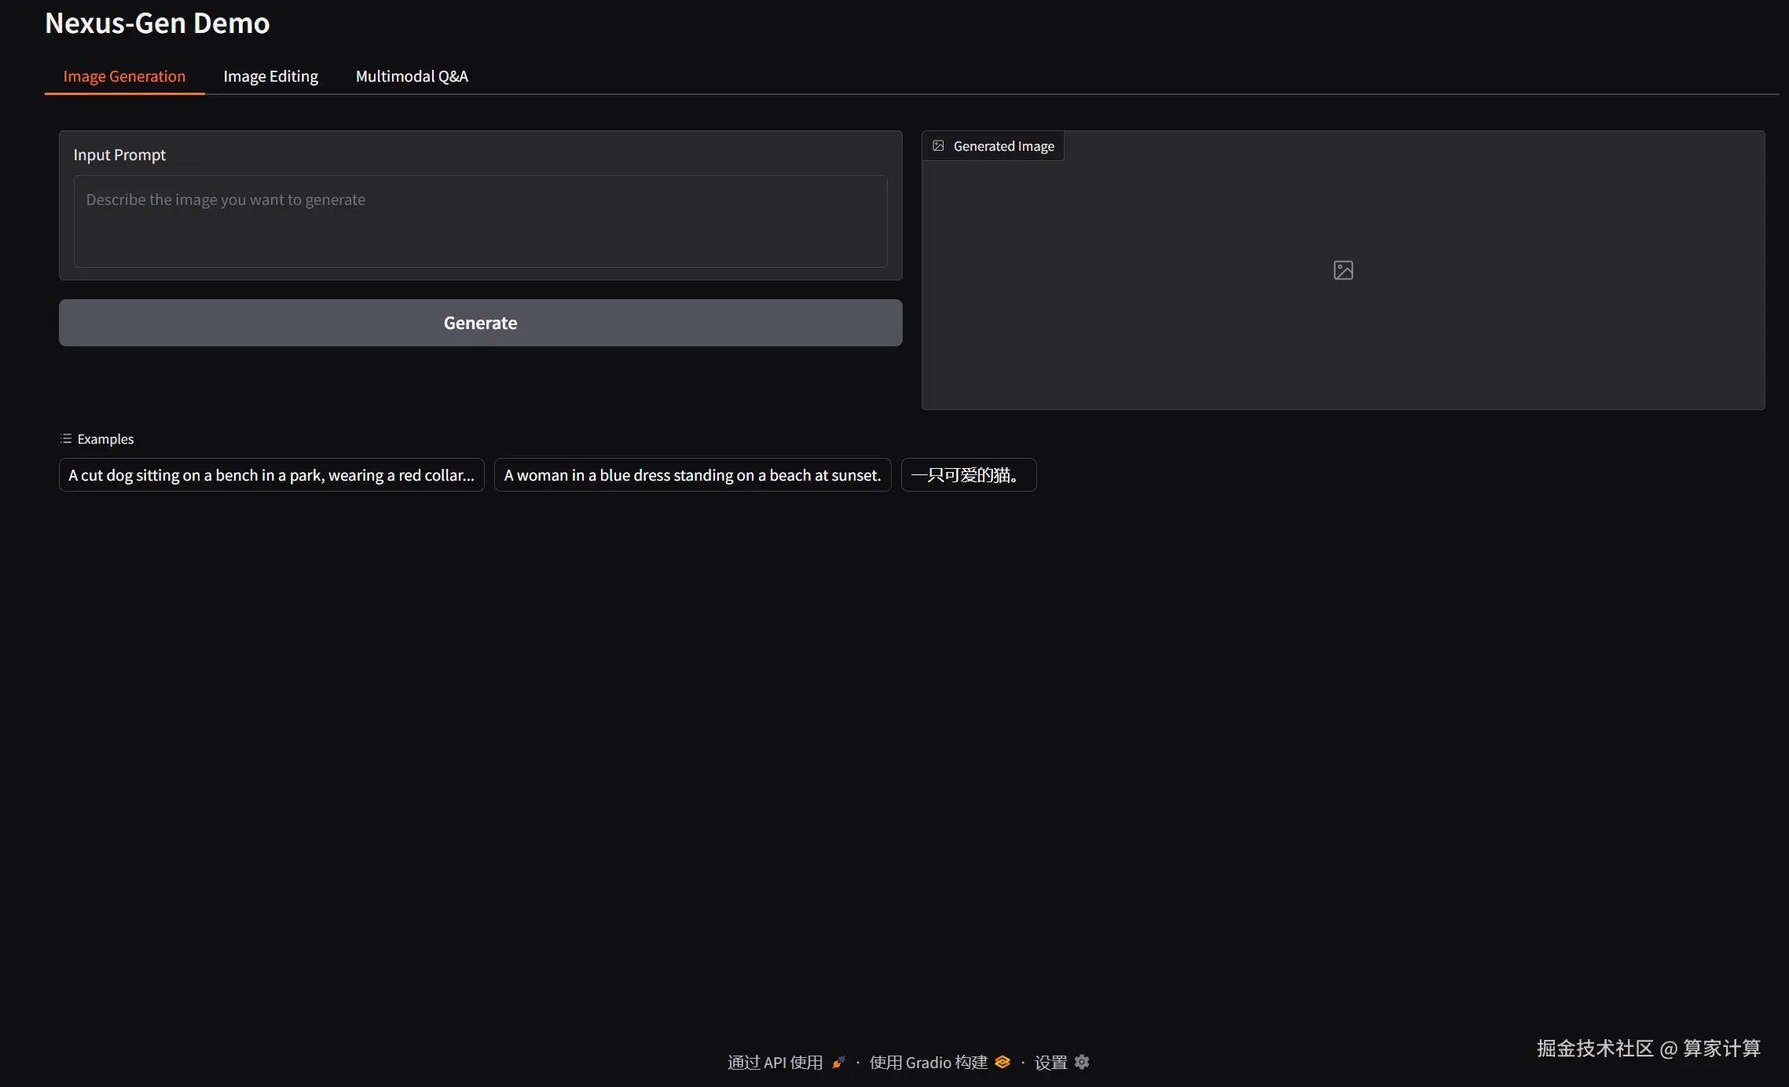
Task: Click the settings gear icon in footer
Action: (1082, 1062)
